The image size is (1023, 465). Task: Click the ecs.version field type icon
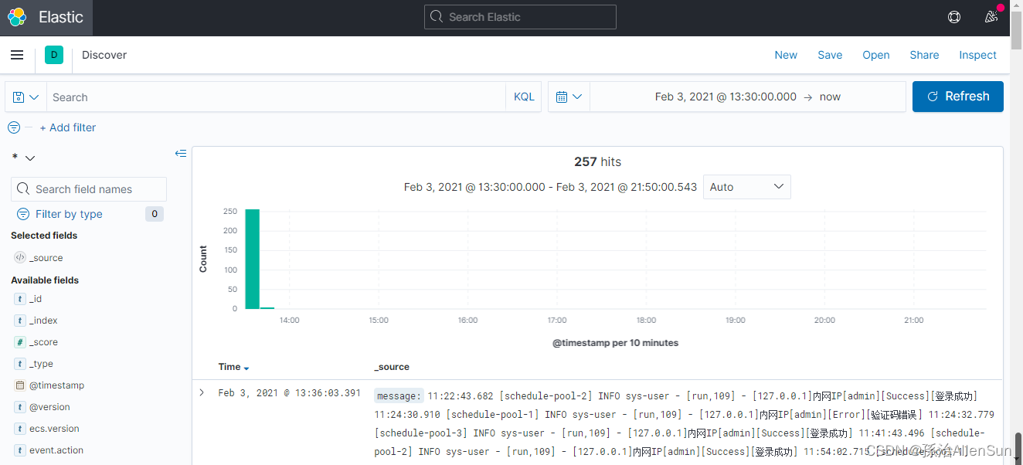[x=20, y=429]
